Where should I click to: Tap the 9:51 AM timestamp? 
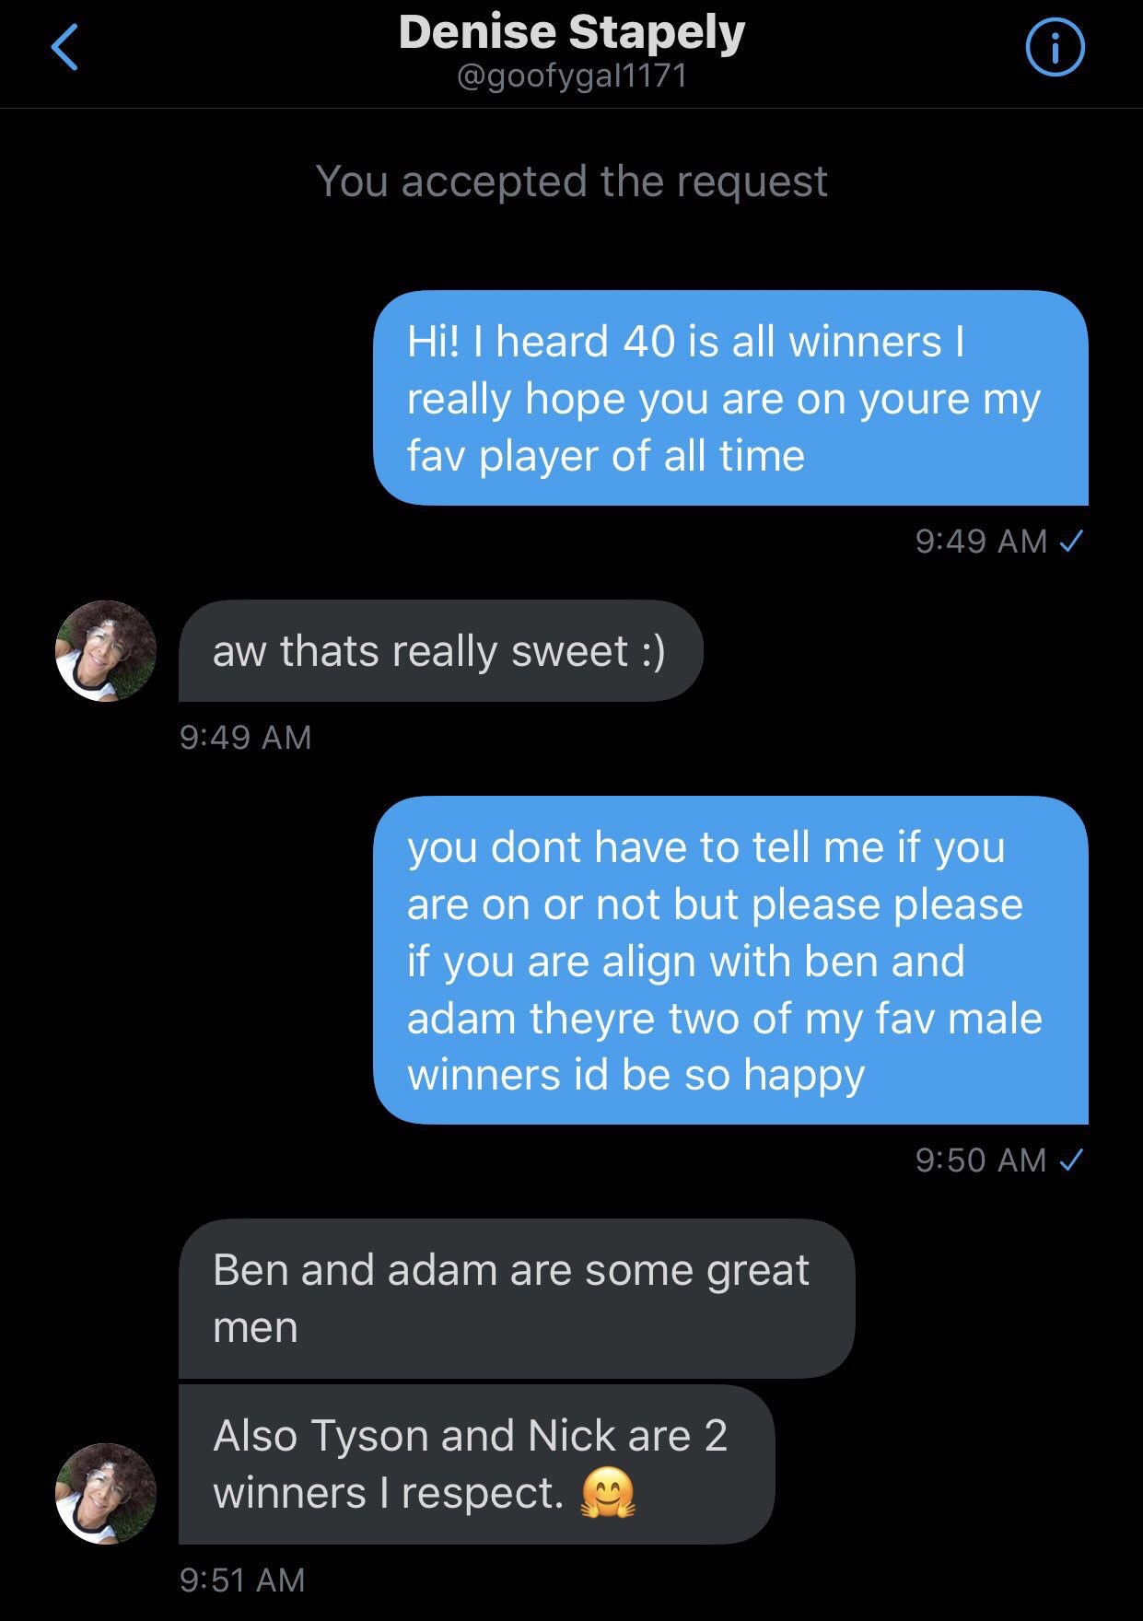tap(242, 1580)
